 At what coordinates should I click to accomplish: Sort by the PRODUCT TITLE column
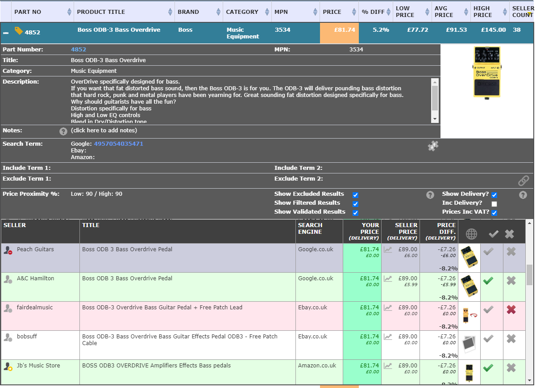coord(125,12)
